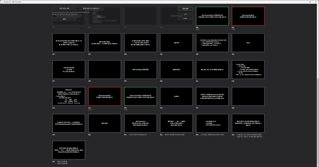The height and width of the screenshot is (167, 319).
Task: Select slide 34 titled 작업 목록
Action: [x=176, y=43]
